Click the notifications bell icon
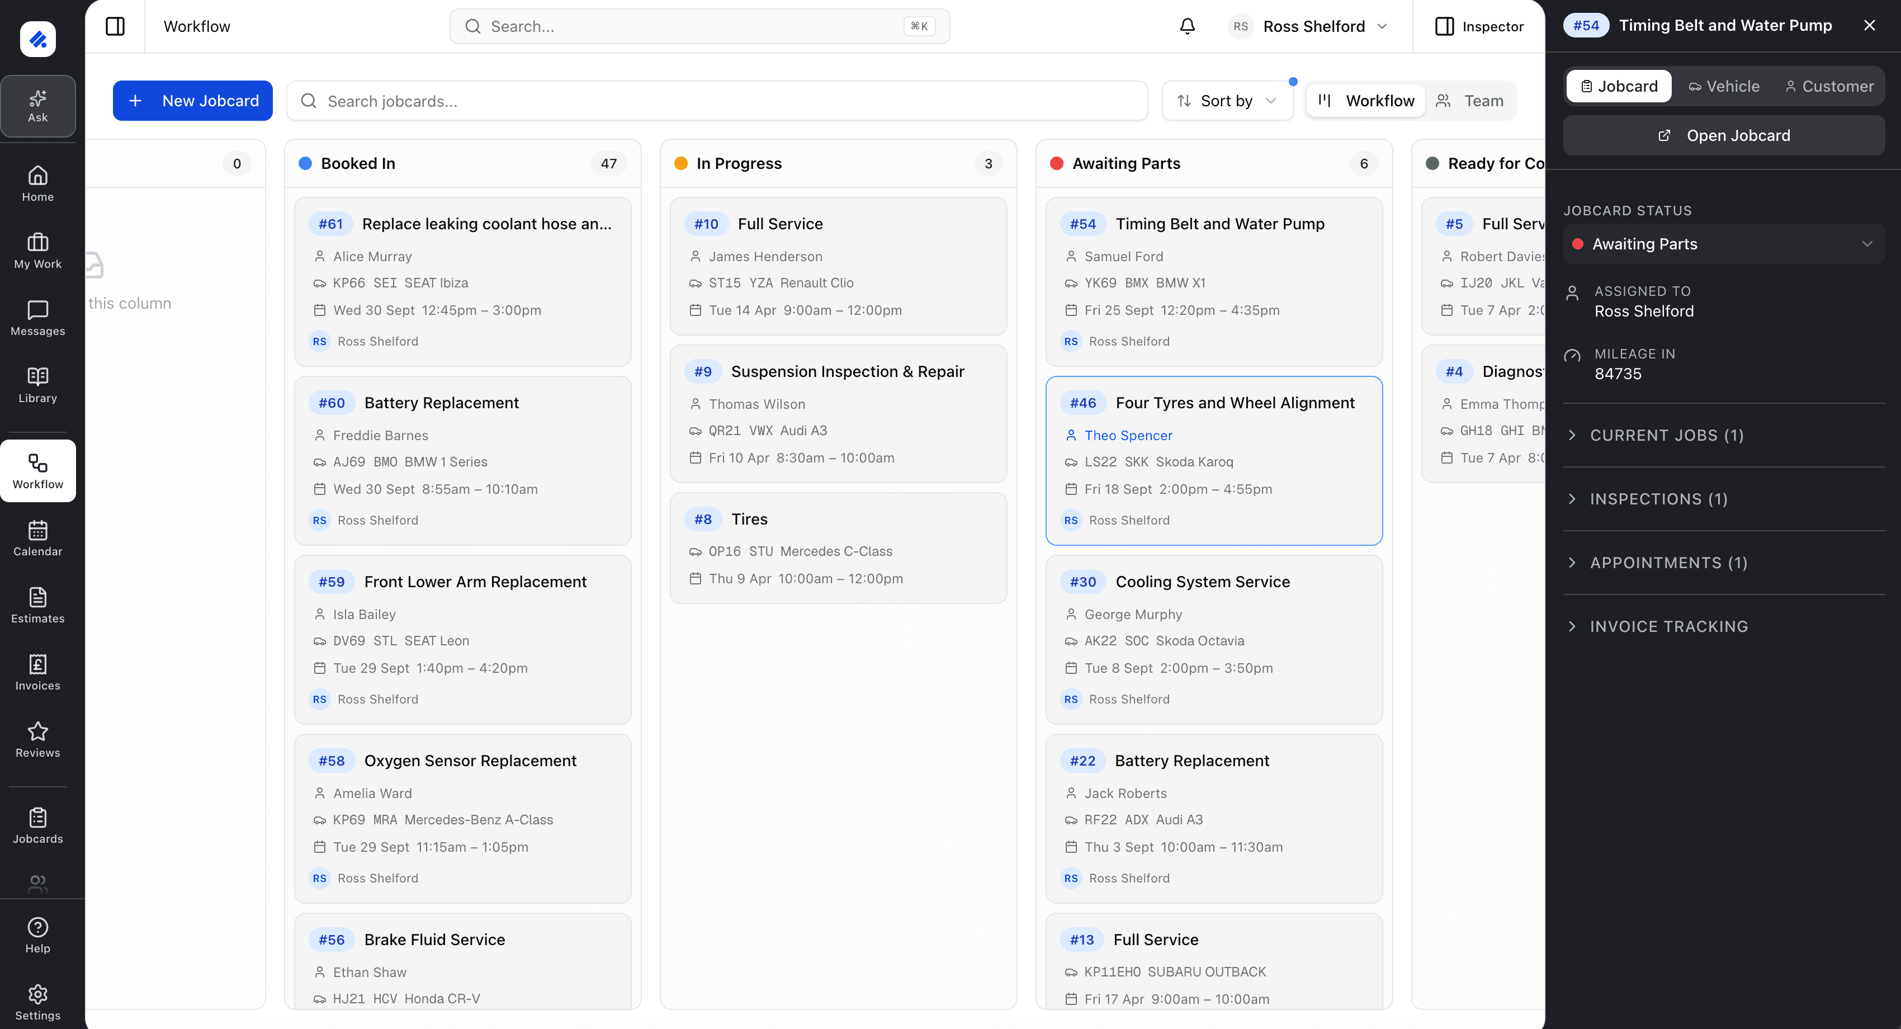This screenshot has height=1029, width=1901. (x=1188, y=27)
